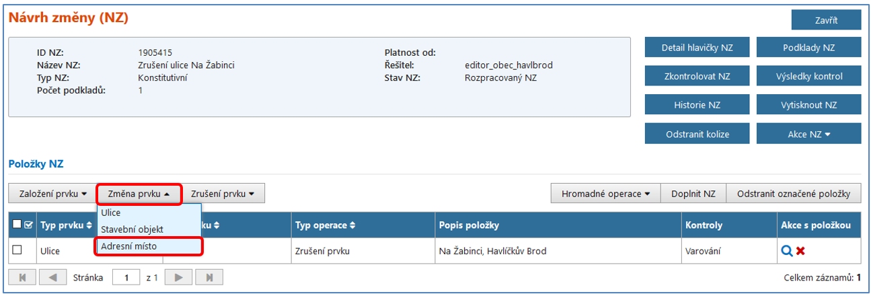This screenshot has height=294, width=871.
Task: Click Odstranit označené položky button
Action: (x=794, y=194)
